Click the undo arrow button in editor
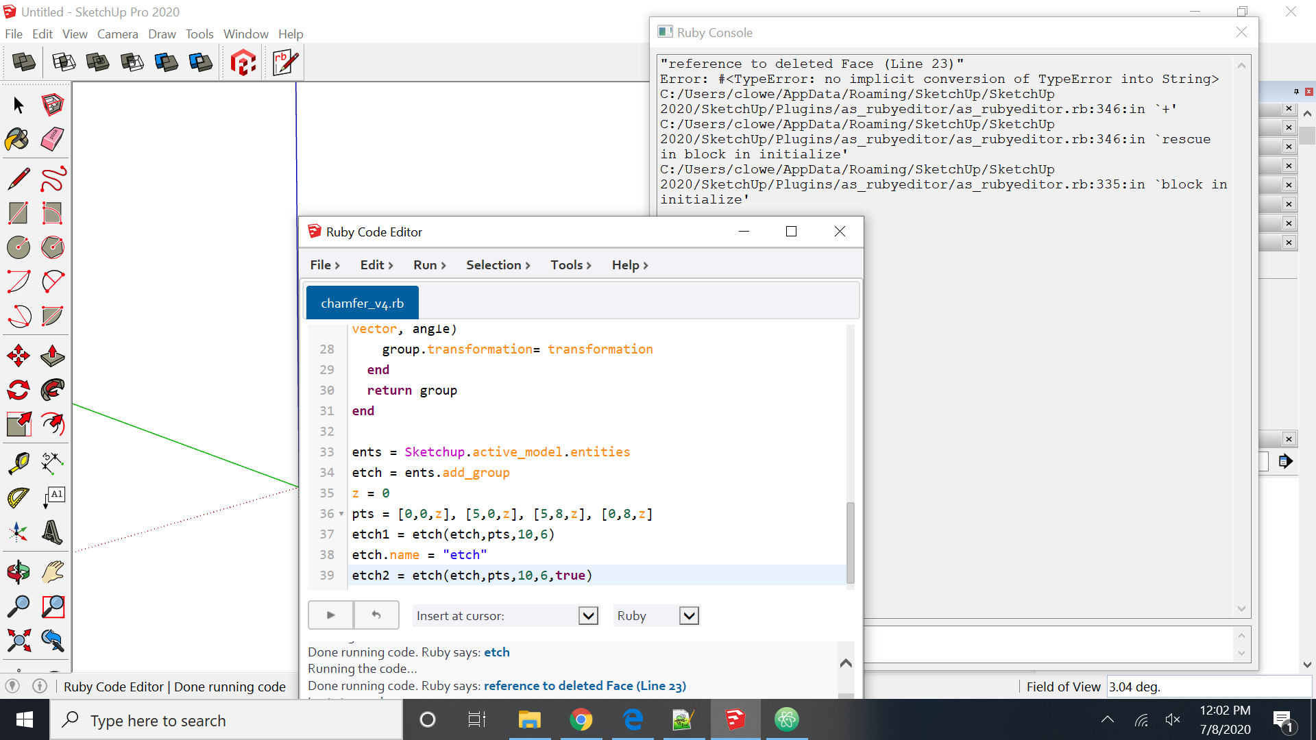 [x=376, y=615]
